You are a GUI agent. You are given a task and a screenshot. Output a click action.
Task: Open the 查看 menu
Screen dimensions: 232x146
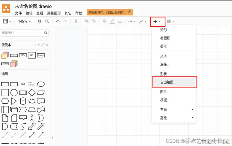[x=40, y=13]
